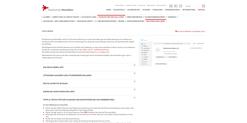
Task: Go to Familienkompass submenu item
Action: click(x=134, y=17)
